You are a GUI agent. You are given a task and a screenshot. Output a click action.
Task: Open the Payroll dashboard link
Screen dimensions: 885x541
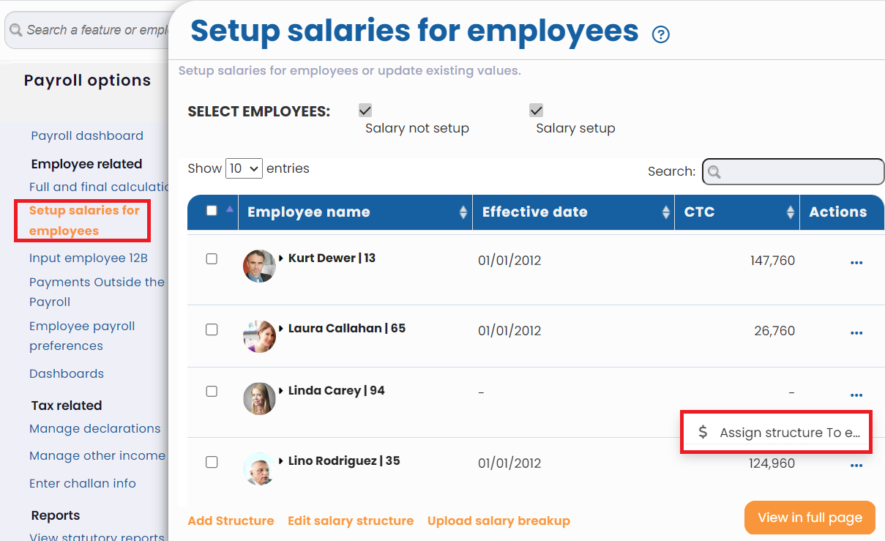[87, 135]
